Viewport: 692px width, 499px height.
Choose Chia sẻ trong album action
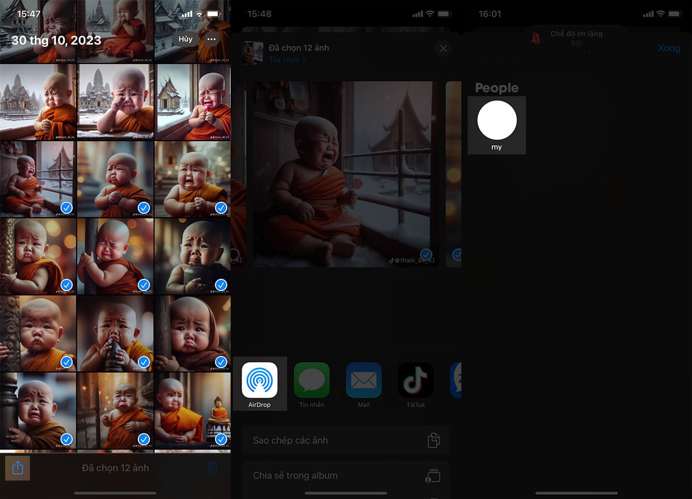(295, 476)
